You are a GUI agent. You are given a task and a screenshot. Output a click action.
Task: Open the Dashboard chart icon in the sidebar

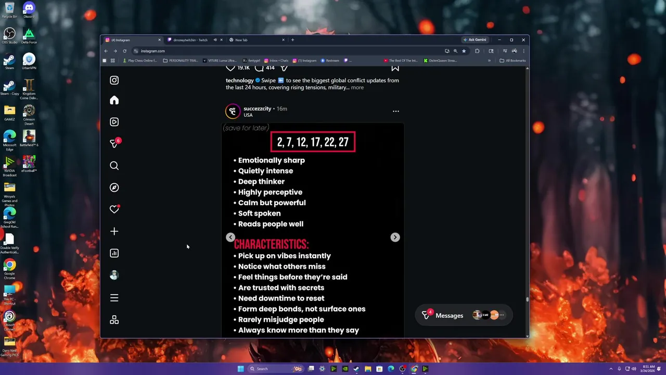(114, 253)
